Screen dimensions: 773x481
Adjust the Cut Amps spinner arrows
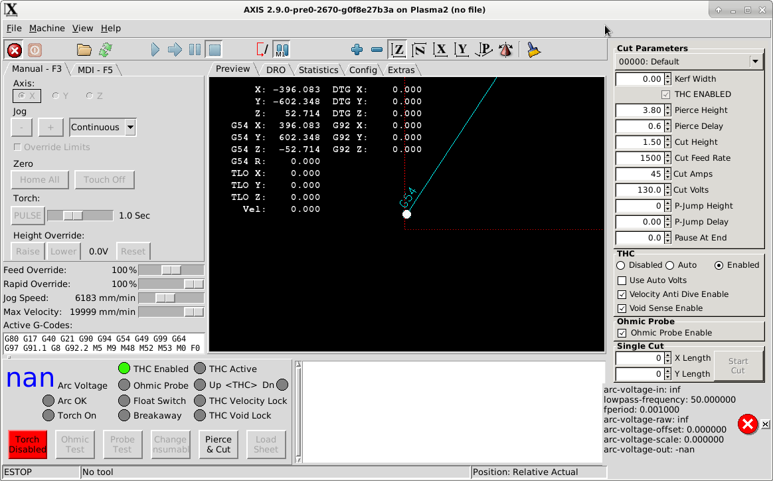click(667, 174)
